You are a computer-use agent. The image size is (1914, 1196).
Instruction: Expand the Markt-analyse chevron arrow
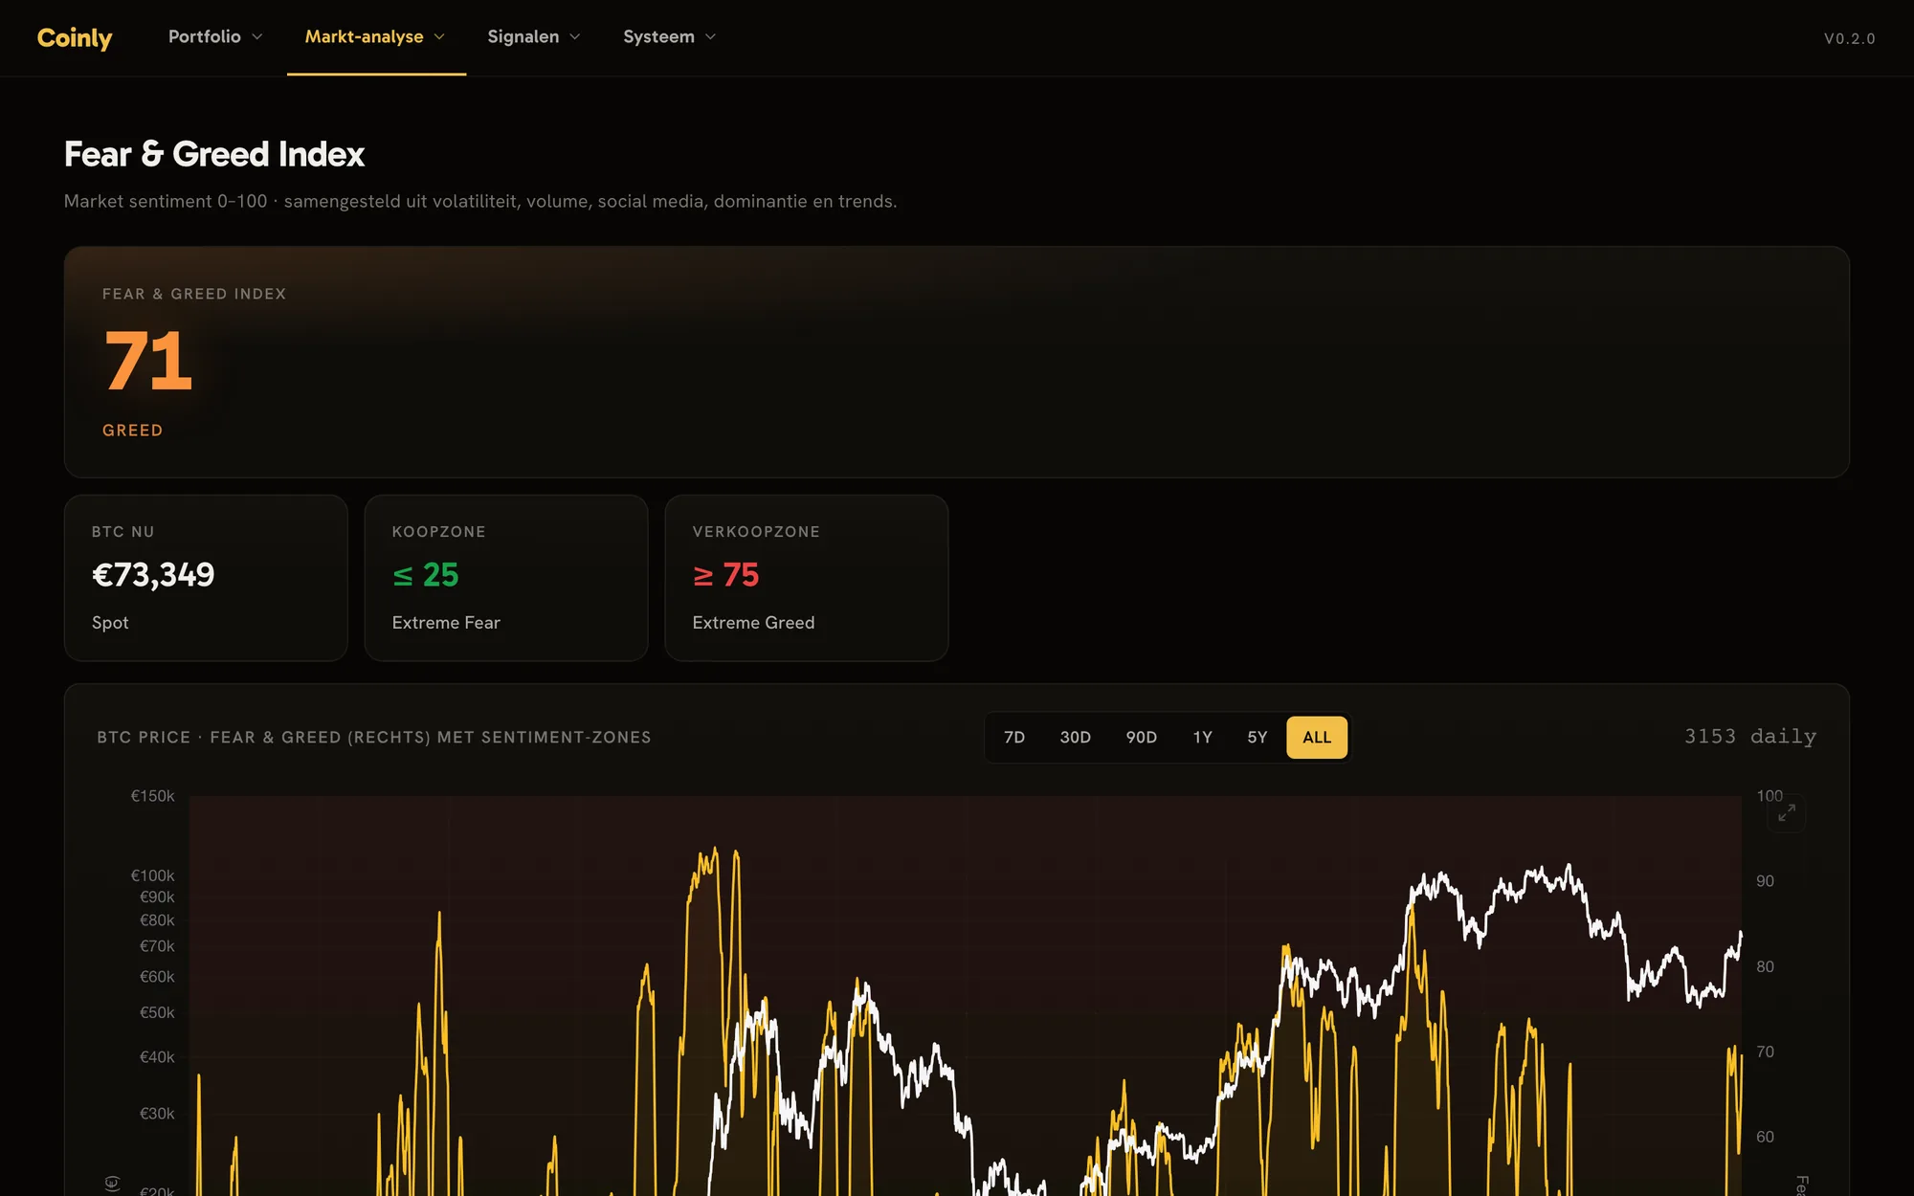coord(439,37)
